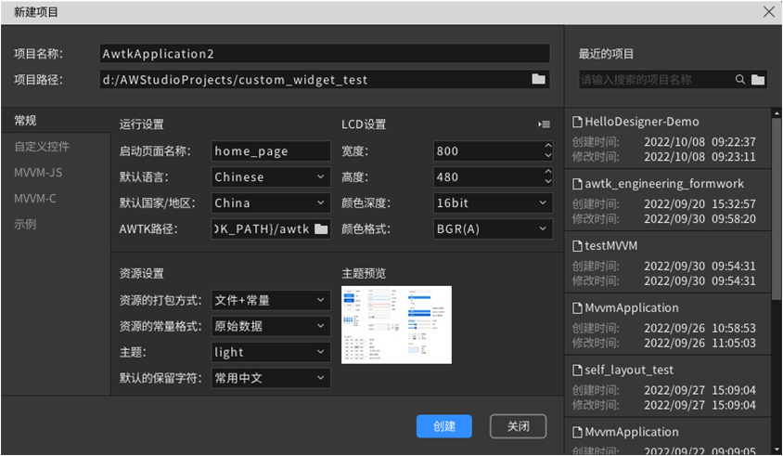Click search magnifier in recent projects
Screen dimensions: 783x456
coord(740,80)
